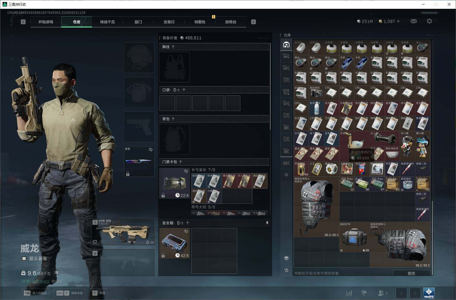Select the empty backpack slot
Viewport: 456px width, 300px height.
(174, 139)
